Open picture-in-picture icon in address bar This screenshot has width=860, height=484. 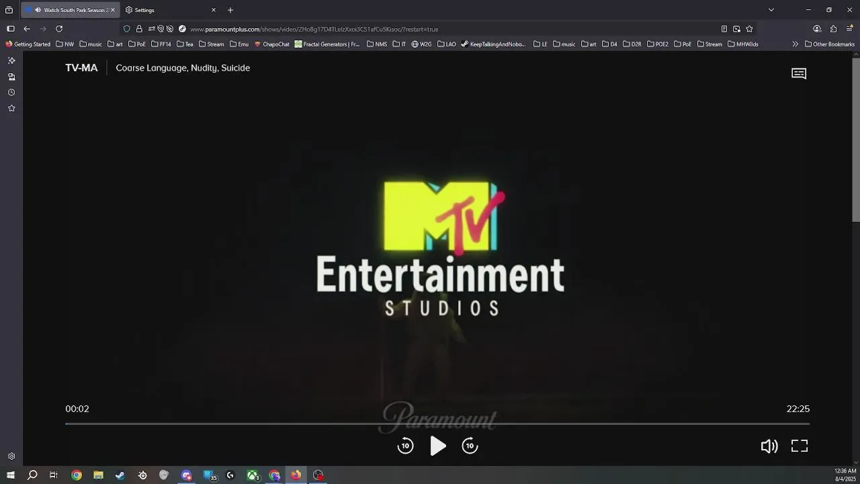736,29
